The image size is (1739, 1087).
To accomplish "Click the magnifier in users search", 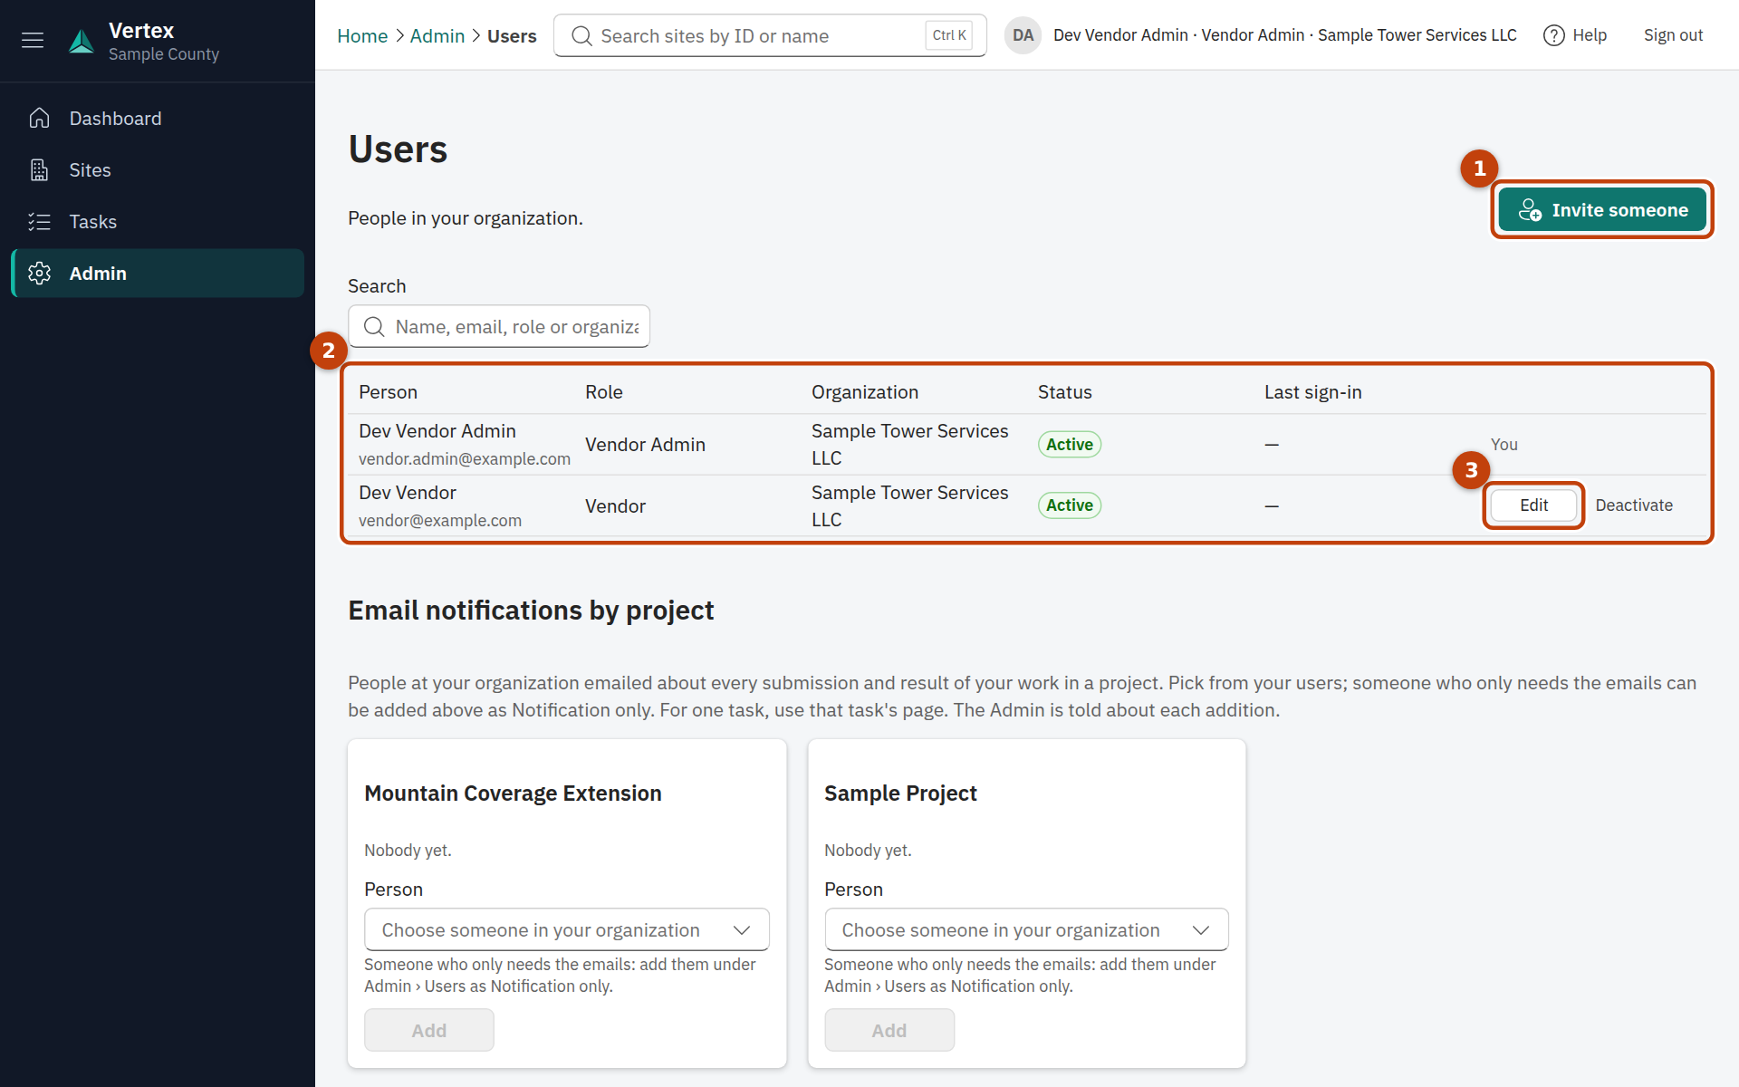I will 374,327.
